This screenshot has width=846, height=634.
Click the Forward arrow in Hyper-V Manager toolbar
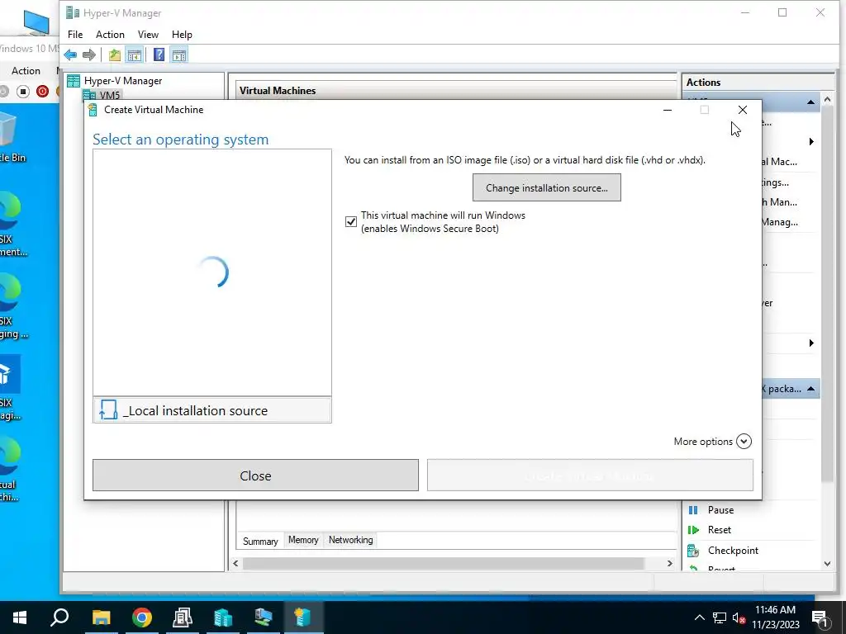tap(89, 54)
